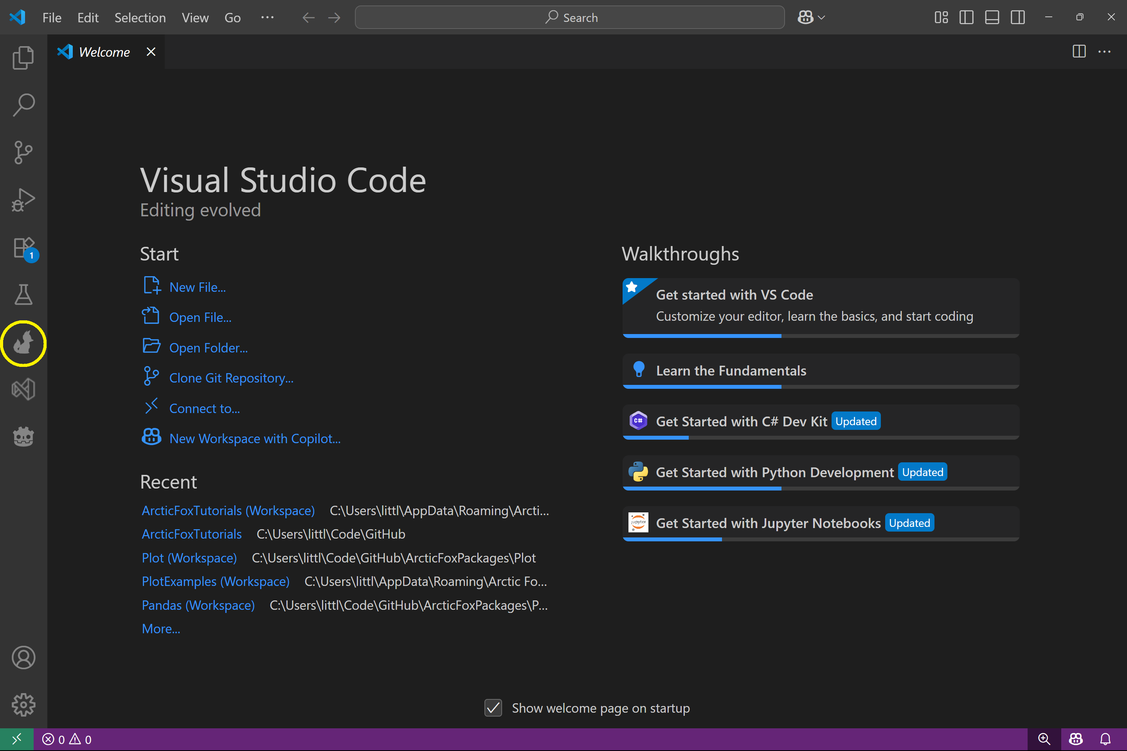Click the zoom magnifier in status bar
The height and width of the screenshot is (751, 1127).
point(1044,740)
